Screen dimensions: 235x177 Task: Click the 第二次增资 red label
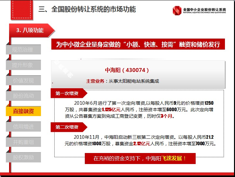(x=69, y=127)
